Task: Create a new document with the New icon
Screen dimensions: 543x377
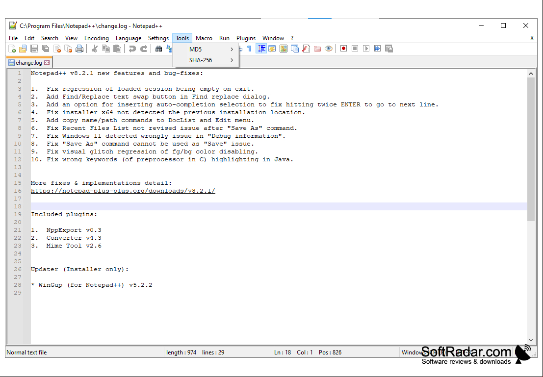Action: tap(12, 49)
